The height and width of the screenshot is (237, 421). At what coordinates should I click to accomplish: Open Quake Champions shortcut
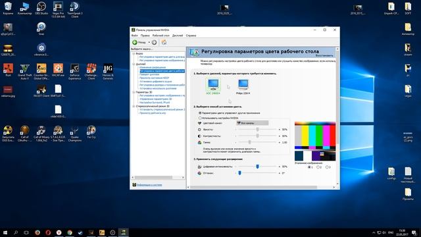(74, 134)
